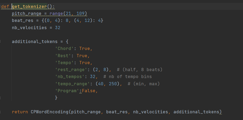Click the CPWordEncoding class name
The height and width of the screenshot is (120, 243).
(50, 112)
